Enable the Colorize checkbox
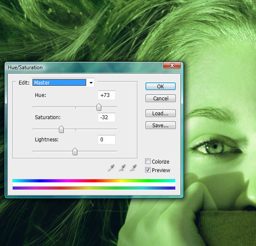256x246 pixels. (x=148, y=161)
